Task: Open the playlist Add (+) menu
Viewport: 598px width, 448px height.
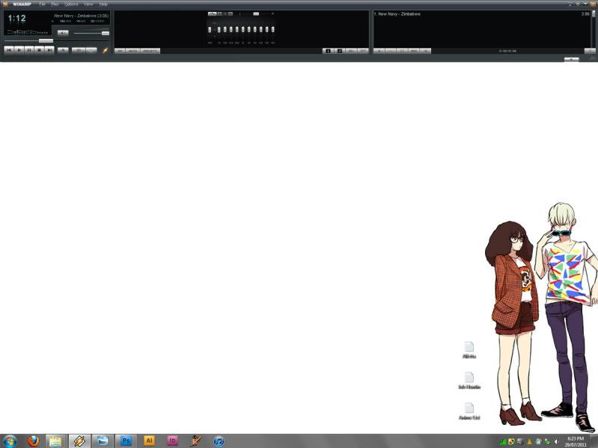Action: tap(379, 51)
